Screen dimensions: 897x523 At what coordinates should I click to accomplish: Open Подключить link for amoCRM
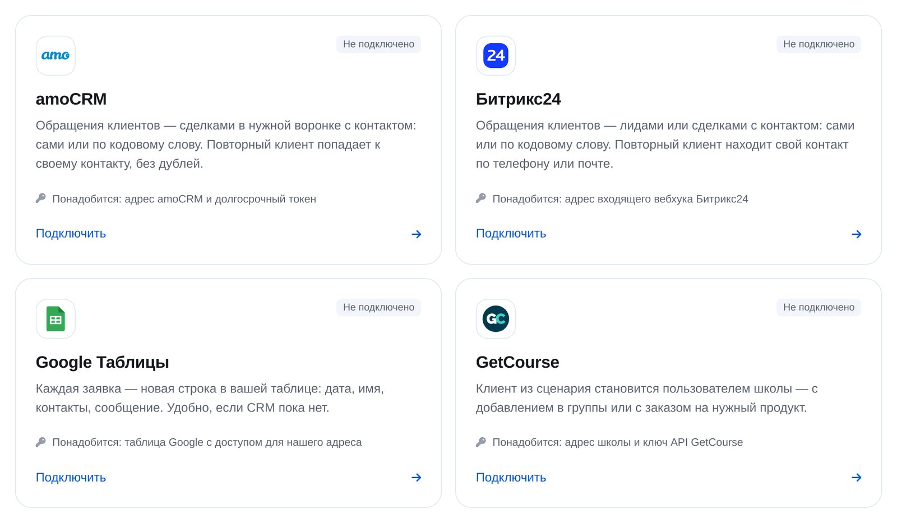coord(71,234)
